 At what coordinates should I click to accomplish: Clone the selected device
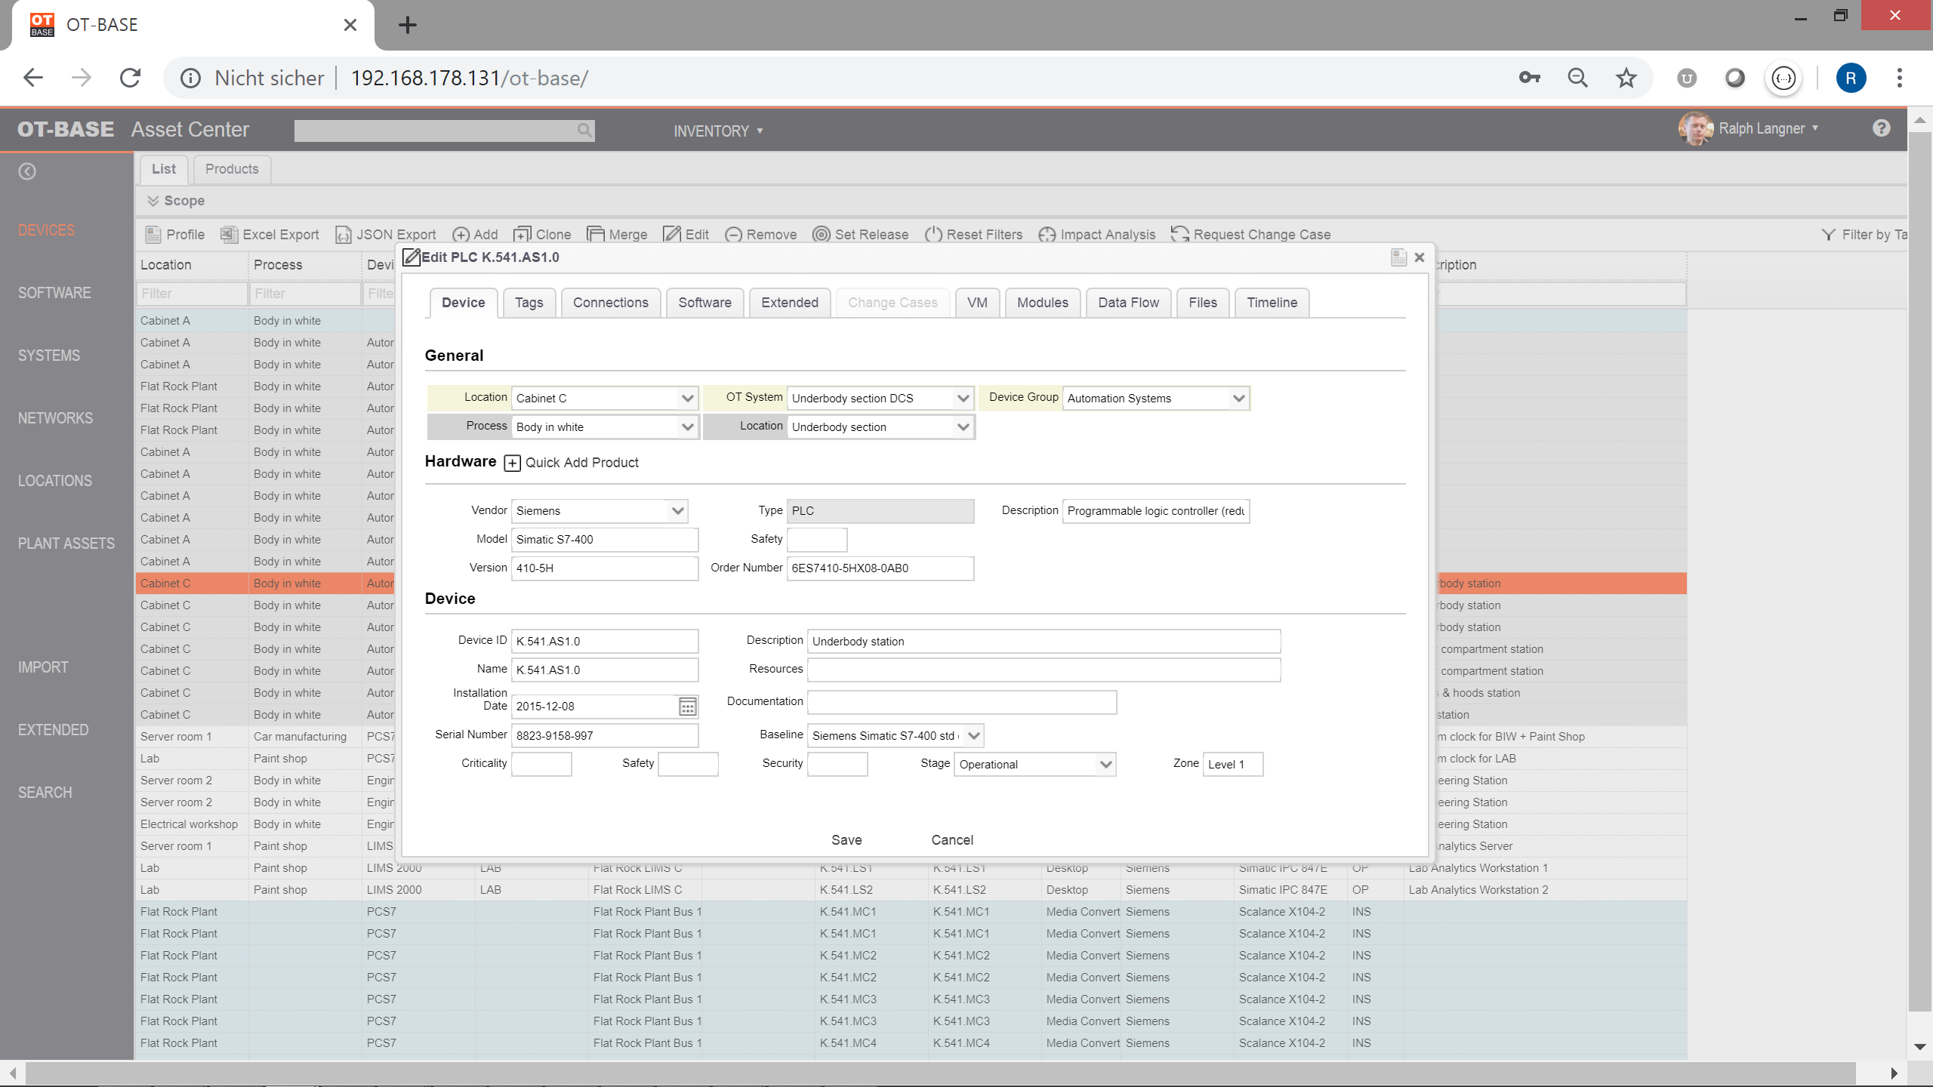click(x=522, y=235)
